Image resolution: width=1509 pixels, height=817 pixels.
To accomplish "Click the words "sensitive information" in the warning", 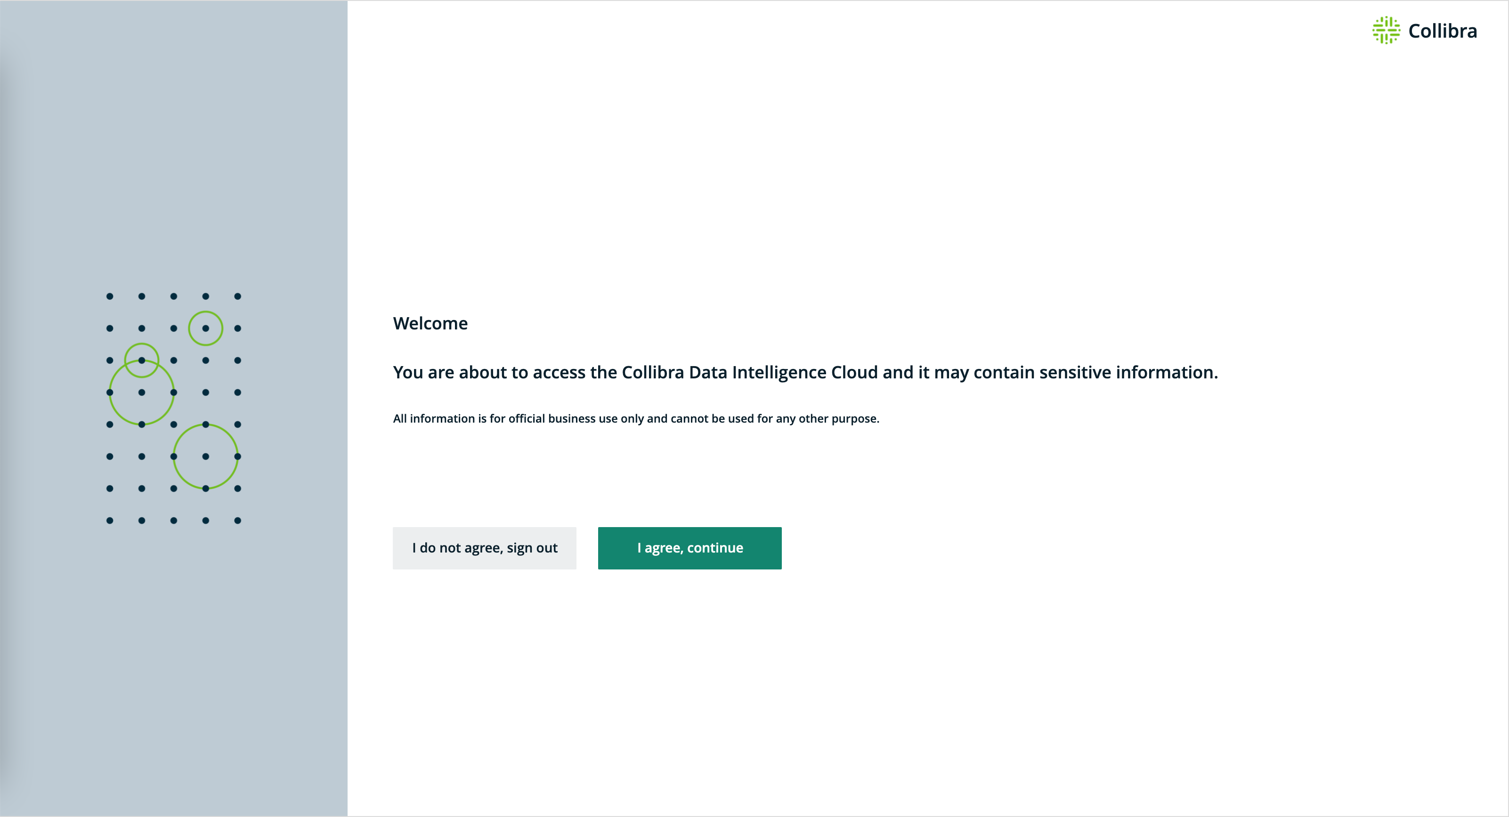I will 1128,372.
